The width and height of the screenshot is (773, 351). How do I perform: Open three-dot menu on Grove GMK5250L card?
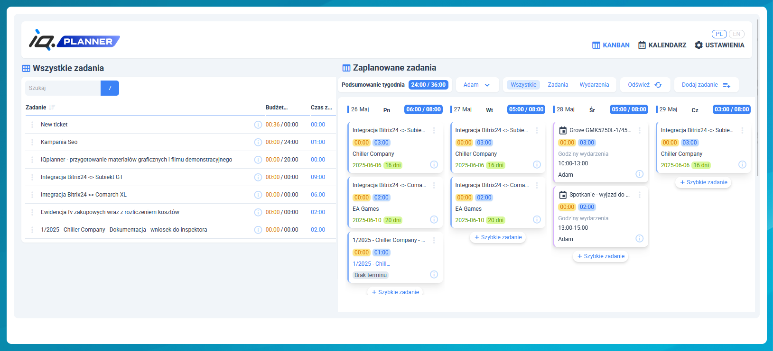[639, 130]
